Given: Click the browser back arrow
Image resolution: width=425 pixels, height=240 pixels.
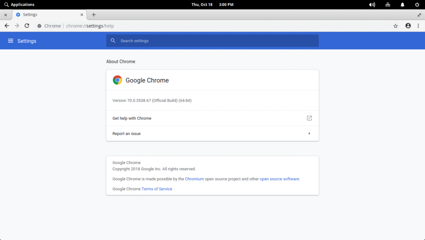Looking at the screenshot, I should pyautogui.click(x=7, y=26).
